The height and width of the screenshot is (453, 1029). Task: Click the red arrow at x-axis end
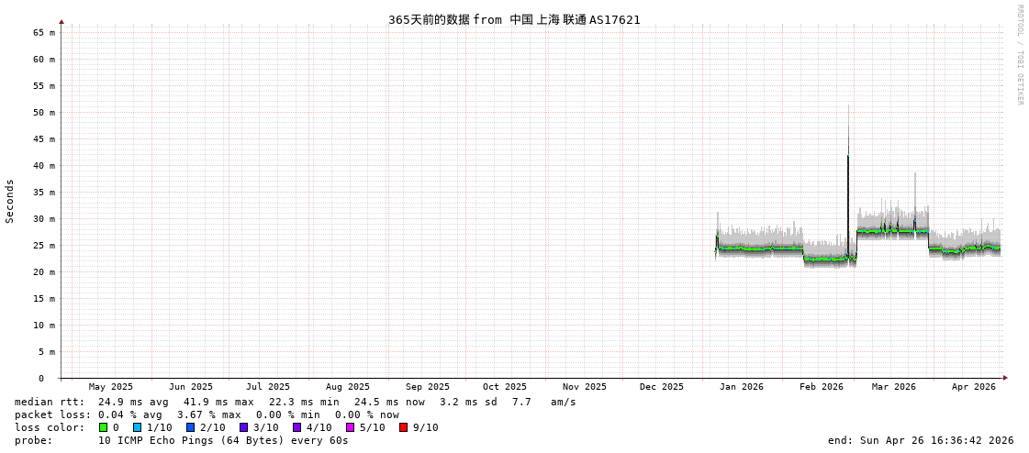(x=1005, y=378)
